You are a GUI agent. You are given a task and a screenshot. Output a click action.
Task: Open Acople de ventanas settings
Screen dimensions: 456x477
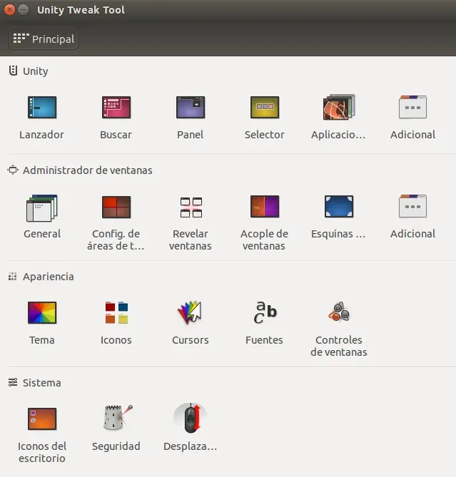pyautogui.click(x=265, y=207)
